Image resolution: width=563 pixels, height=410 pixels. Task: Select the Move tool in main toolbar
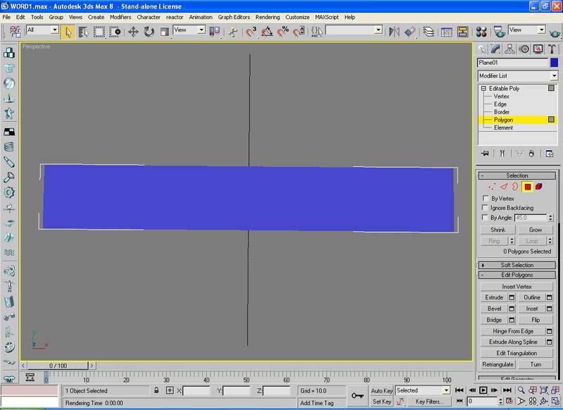[133, 32]
